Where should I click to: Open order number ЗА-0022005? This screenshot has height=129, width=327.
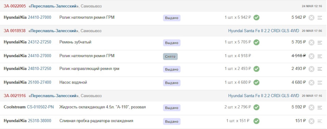(x=15, y=6)
